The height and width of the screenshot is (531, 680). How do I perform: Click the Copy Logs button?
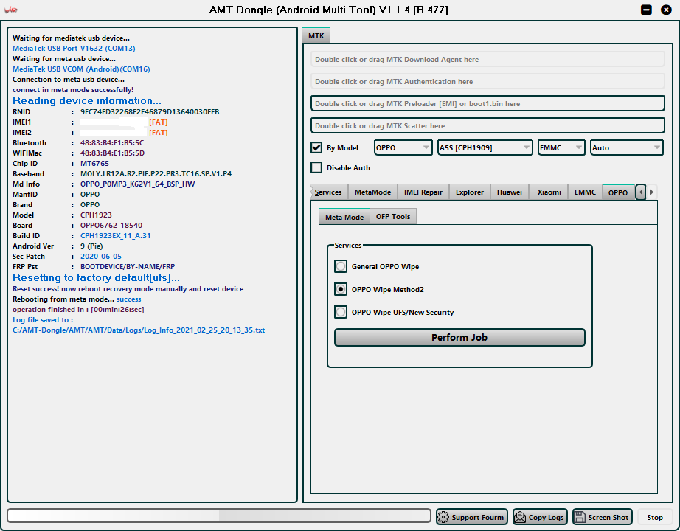coord(540,517)
